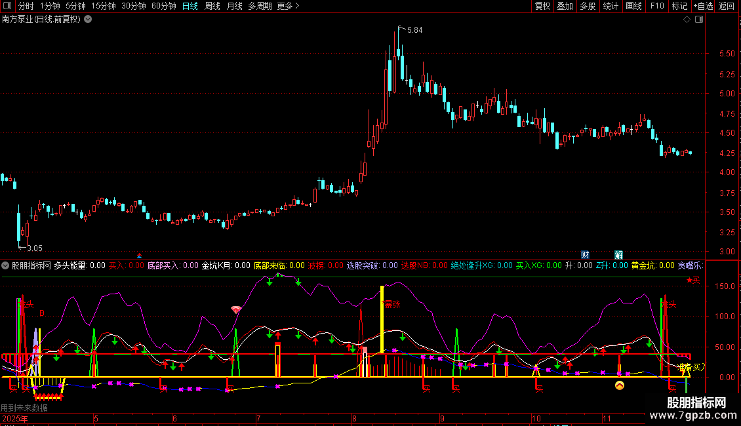741x426 pixels.
Task: Select the 周线 weekly chart tab
Action: click(212, 6)
